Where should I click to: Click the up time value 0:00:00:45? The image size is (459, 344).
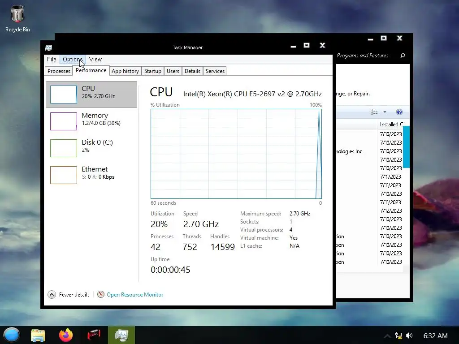170,270
